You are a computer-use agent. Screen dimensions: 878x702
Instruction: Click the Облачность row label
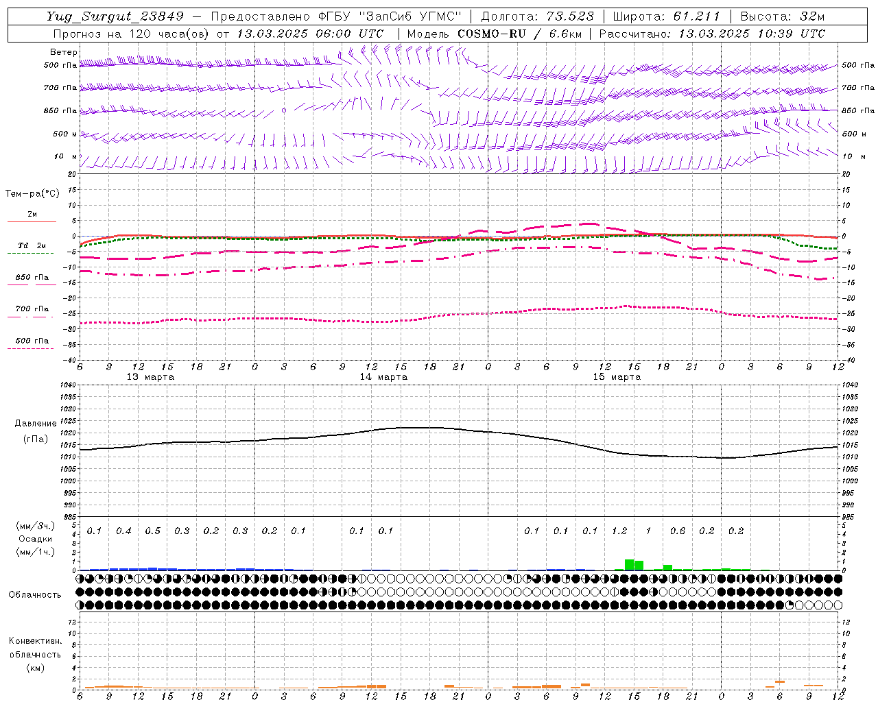pos(35,595)
